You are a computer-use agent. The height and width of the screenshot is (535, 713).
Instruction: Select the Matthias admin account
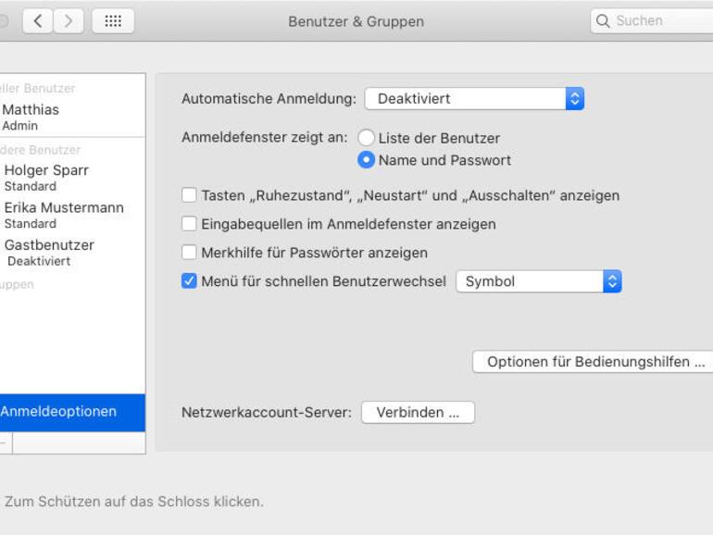tap(31, 117)
